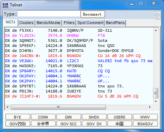Click the WWV button

point(145,117)
